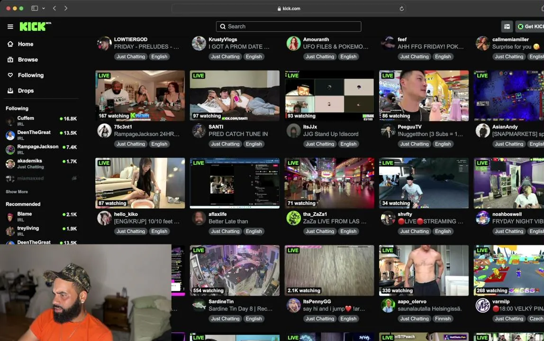Open Browse in sidebar

point(28,60)
